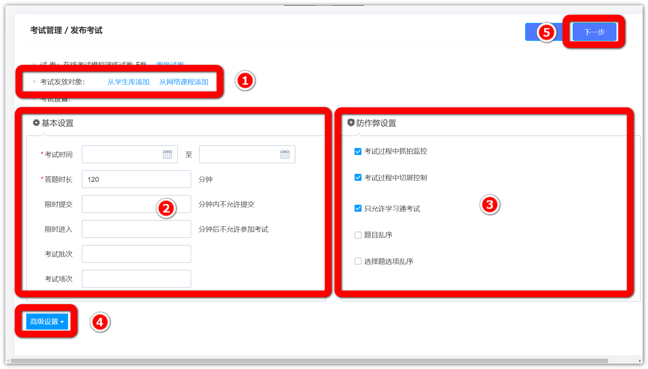Click the 答题时长 field showing 120
The image size is (648, 369).
tap(136, 180)
